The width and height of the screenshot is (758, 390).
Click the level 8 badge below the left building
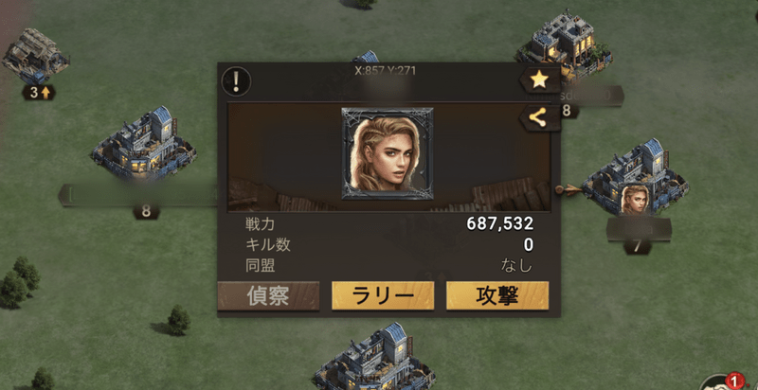coord(146,211)
